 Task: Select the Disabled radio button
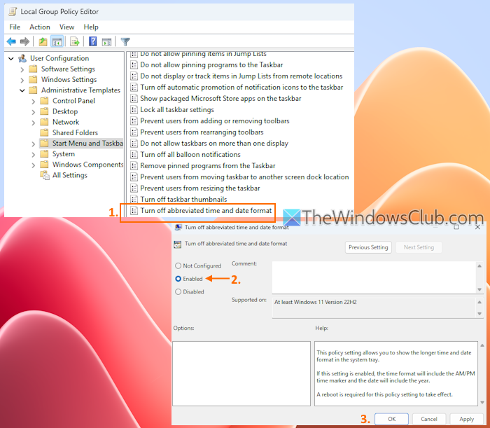(178, 291)
